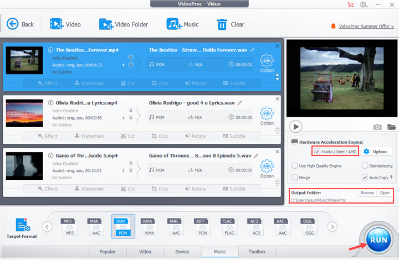Open VideoProc Summer Offer link
The image size is (399, 260).
tap(366, 27)
